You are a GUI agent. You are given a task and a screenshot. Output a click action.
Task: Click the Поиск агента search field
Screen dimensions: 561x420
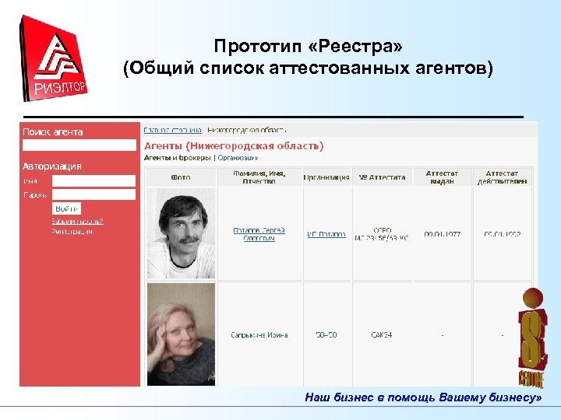pyautogui.click(x=79, y=145)
